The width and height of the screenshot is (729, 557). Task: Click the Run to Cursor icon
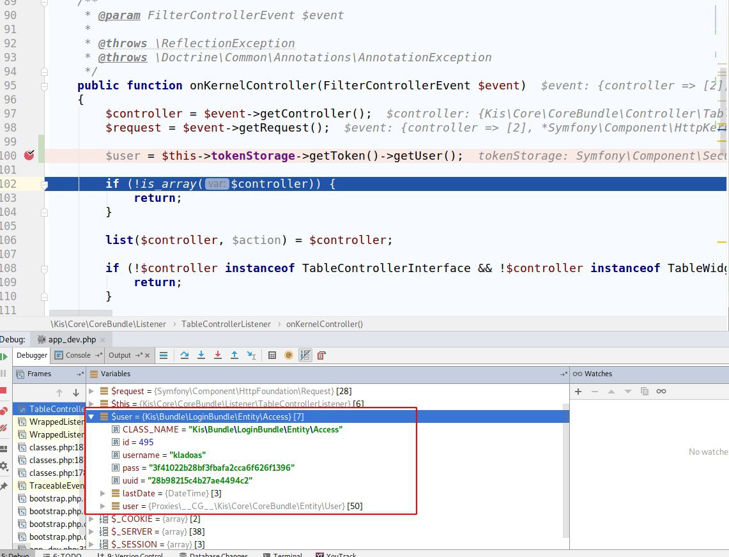[x=251, y=355]
